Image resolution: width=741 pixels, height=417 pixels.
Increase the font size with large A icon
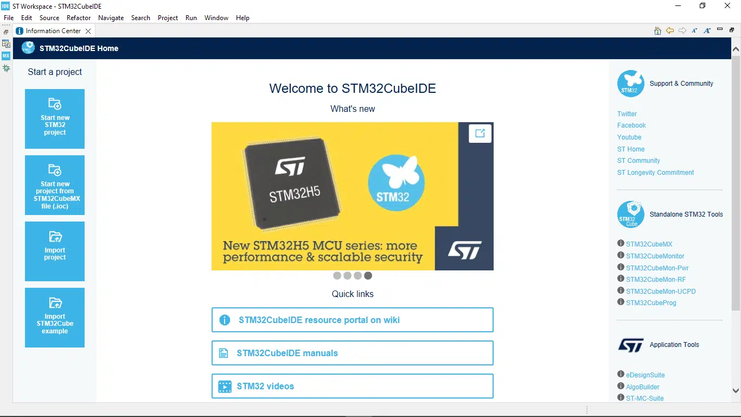point(707,31)
